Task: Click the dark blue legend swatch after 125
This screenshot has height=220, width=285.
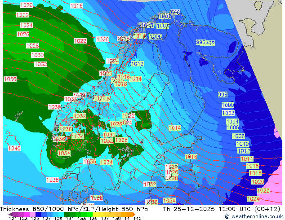Action: point(38,214)
